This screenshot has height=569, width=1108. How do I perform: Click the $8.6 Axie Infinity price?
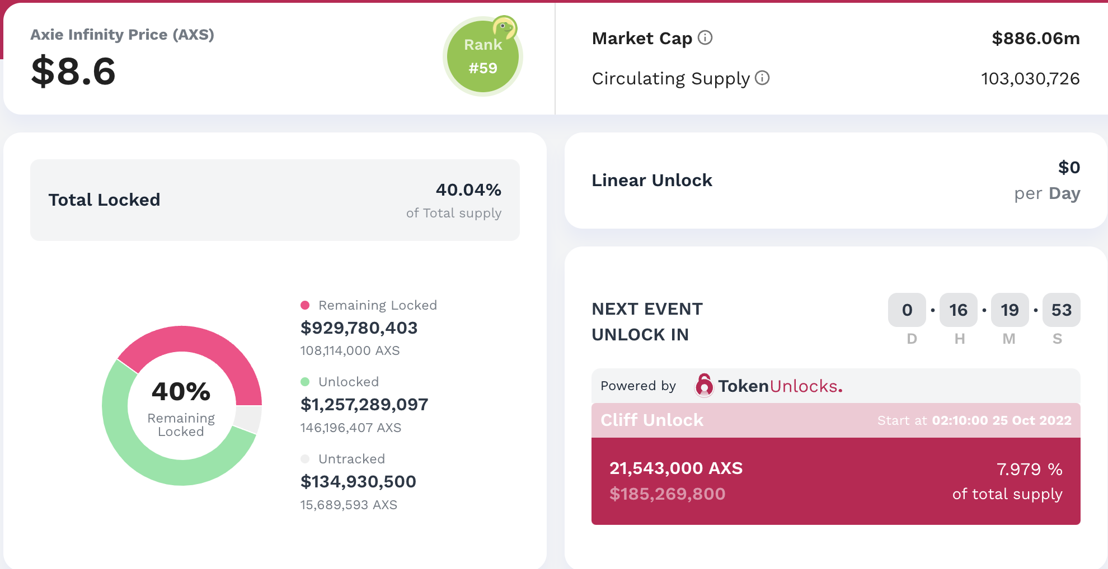pos(73,72)
